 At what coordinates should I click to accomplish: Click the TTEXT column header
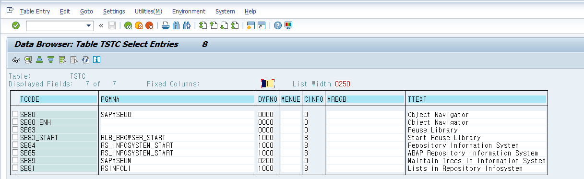[477, 99]
